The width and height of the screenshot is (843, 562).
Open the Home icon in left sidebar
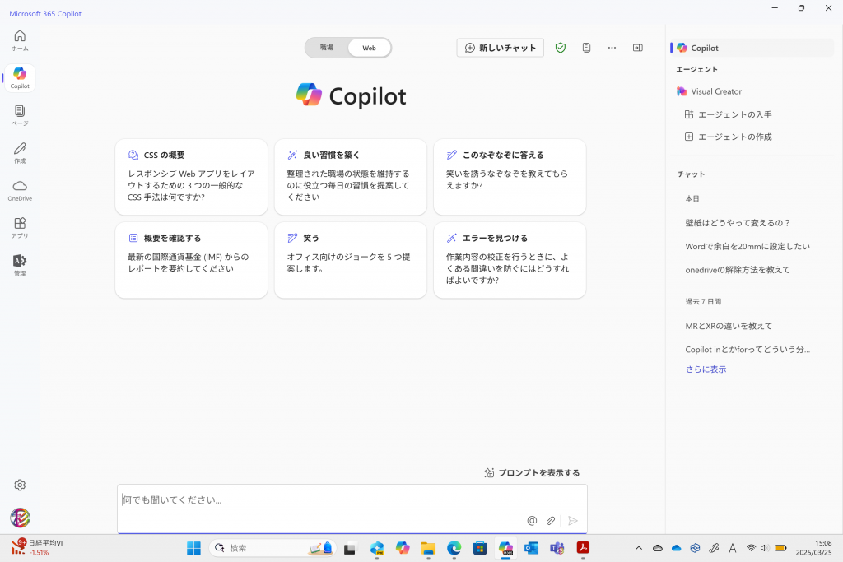pyautogui.click(x=20, y=40)
